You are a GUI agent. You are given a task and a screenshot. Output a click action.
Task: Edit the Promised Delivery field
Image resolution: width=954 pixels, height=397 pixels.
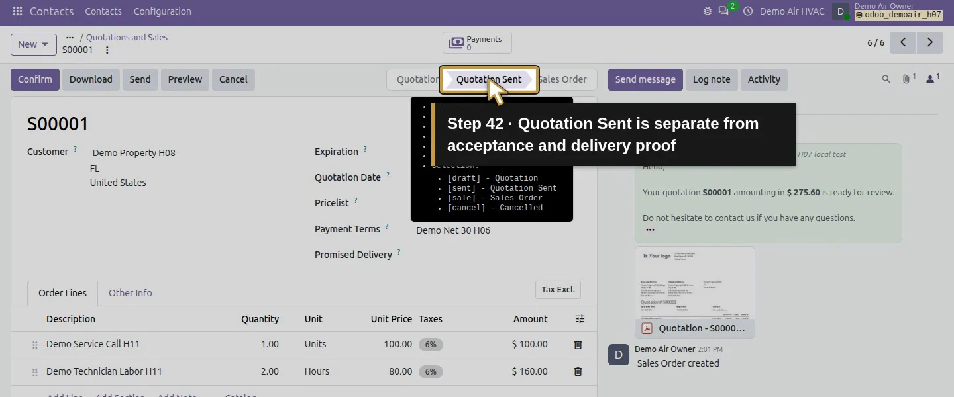point(497,255)
